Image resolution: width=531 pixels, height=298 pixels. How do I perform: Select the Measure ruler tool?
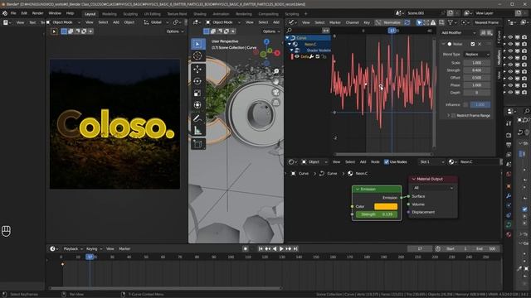(197, 131)
